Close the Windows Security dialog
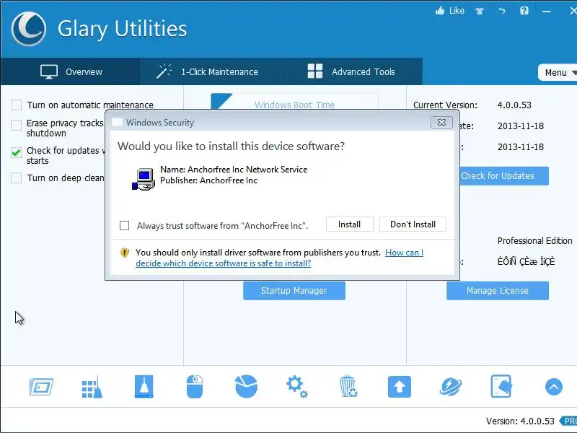577x433 pixels. click(x=441, y=122)
